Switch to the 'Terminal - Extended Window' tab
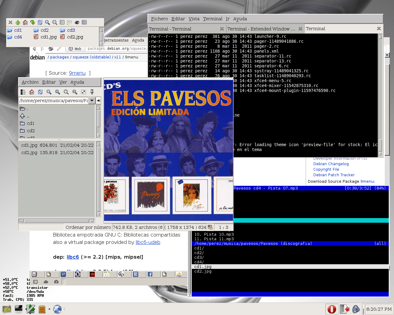This screenshot has height=315, width=394. [x=261, y=29]
